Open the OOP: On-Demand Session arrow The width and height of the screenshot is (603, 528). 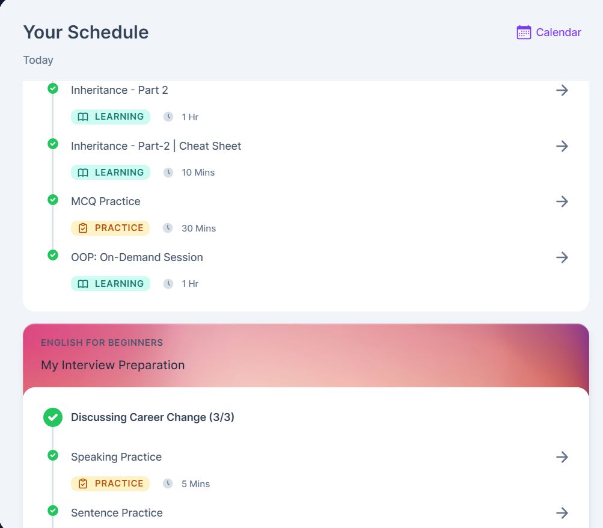pyautogui.click(x=562, y=257)
